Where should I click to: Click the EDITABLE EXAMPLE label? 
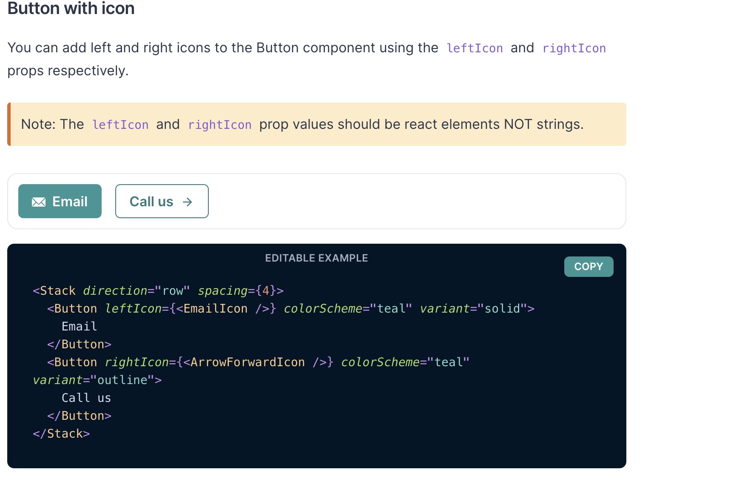[317, 258]
